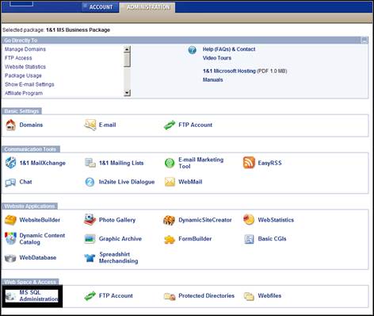Open the Domains text link
The width and height of the screenshot is (374, 316).
click(x=31, y=125)
